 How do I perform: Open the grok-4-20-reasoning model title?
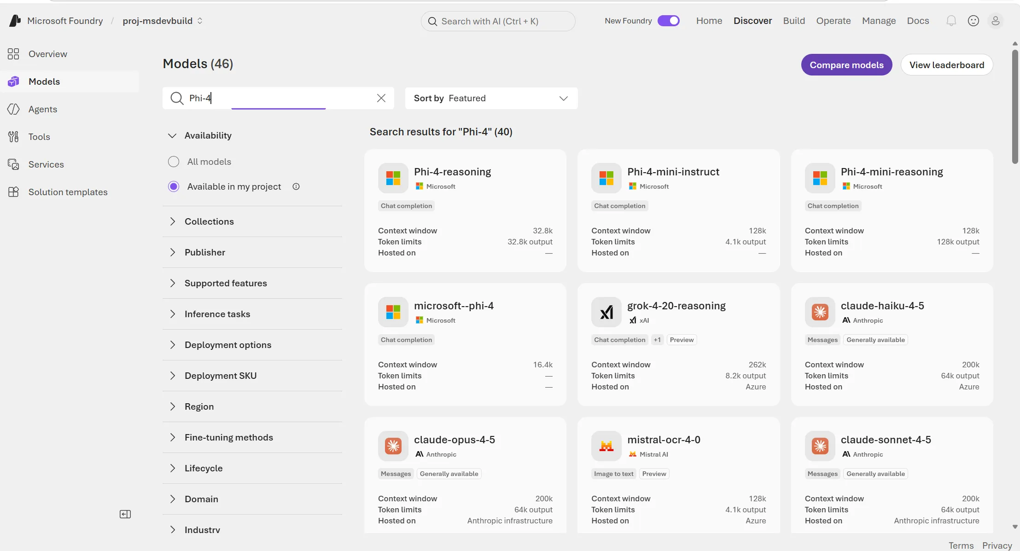pos(676,306)
